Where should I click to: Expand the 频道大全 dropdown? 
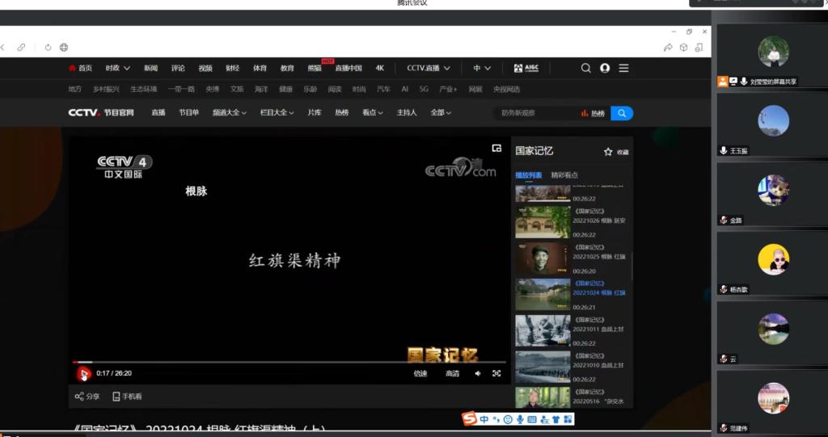[230, 113]
